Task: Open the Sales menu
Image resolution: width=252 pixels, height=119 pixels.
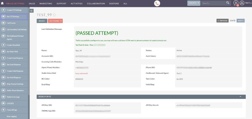Action: 32,3
